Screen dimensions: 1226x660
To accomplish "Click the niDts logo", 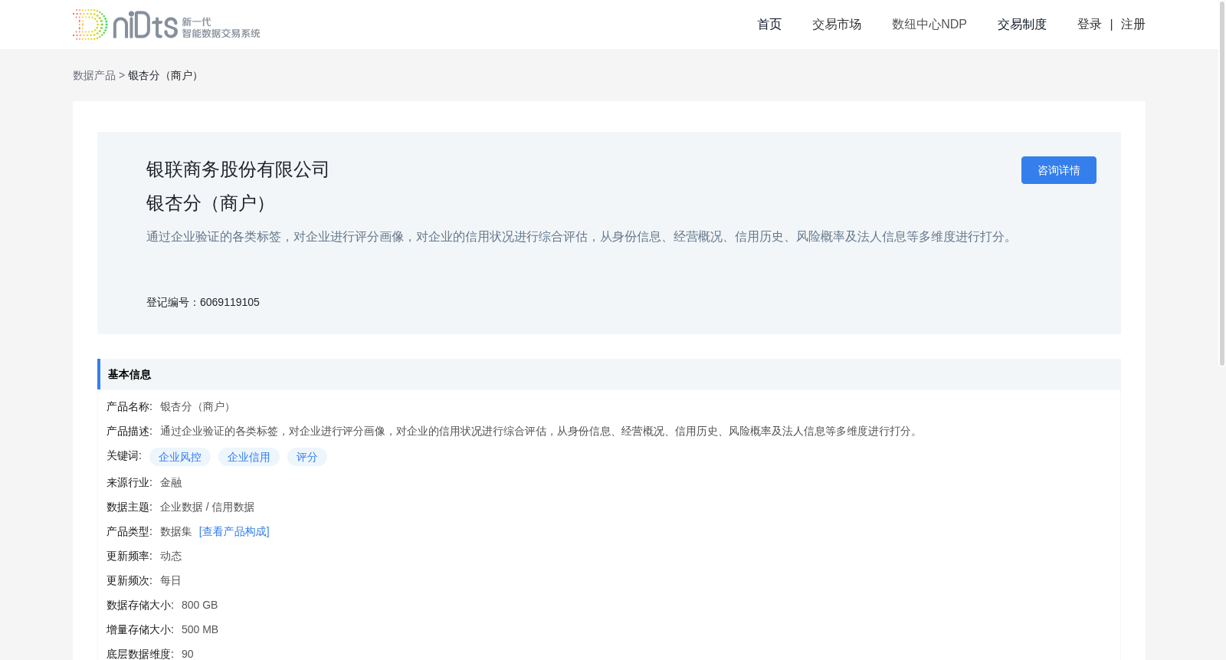I will (x=166, y=25).
